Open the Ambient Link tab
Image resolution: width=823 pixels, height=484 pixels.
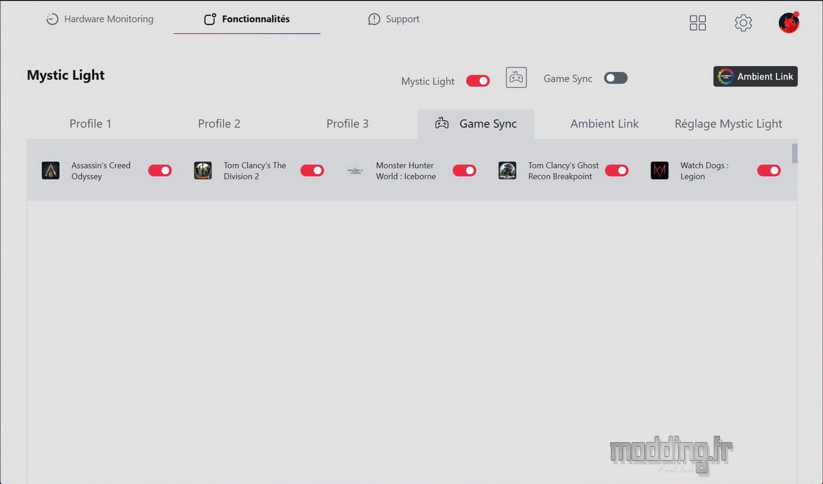pyautogui.click(x=604, y=124)
